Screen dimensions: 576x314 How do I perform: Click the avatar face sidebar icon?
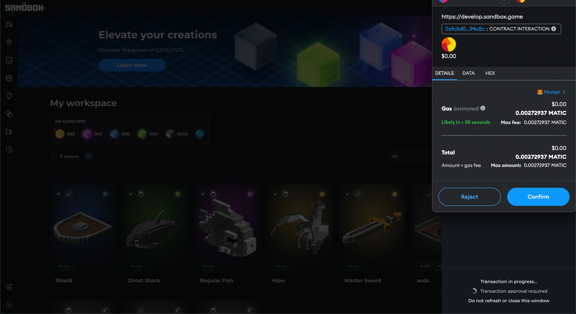(x=9, y=60)
